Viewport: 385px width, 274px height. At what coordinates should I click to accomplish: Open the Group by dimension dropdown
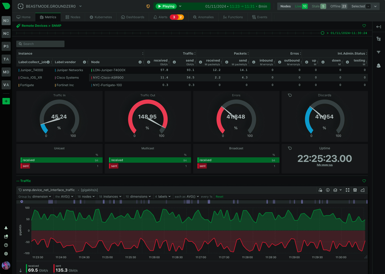point(35,196)
